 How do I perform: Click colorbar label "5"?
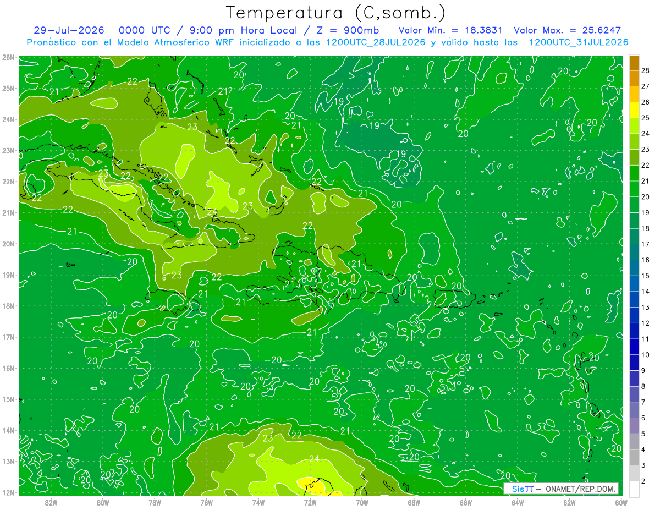[643, 434]
